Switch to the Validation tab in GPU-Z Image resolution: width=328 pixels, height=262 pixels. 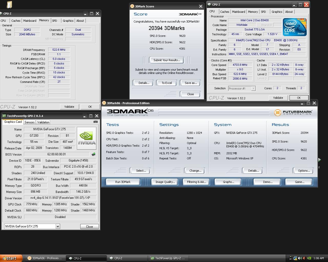[43, 122]
